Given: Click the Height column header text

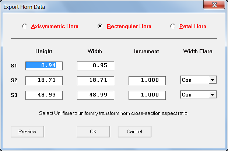Looking at the screenshot, I should [x=44, y=51].
